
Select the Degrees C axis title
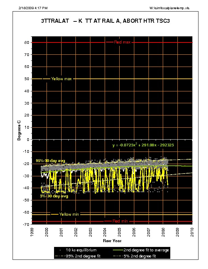19,129
